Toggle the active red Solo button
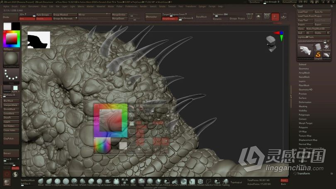The width and height of the screenshot is (336, 189). [275, 17]
